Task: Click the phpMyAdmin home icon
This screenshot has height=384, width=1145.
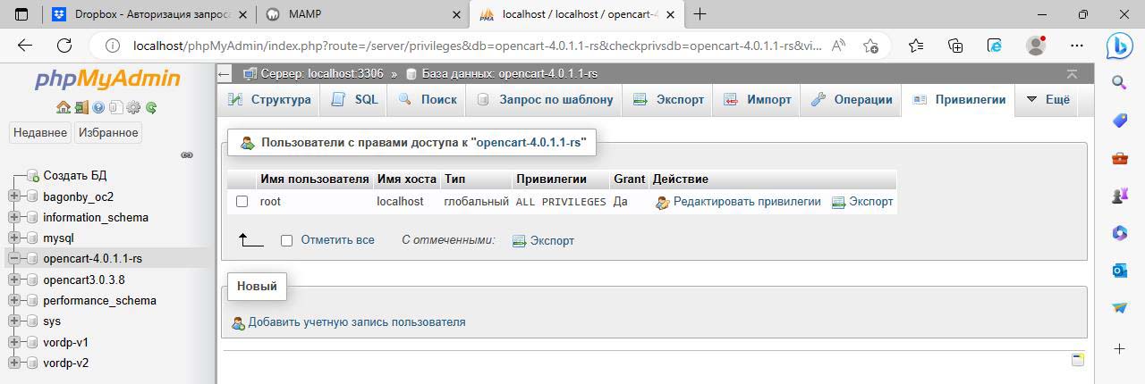Action: (63, 108)
